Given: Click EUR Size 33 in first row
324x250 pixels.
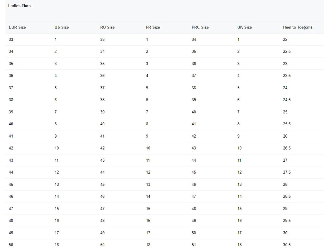Looking at the screenshot, I should pos(11,40).
